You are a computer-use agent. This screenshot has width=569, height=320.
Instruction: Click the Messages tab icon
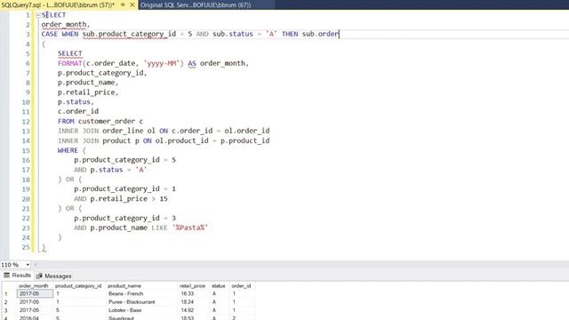point(39,276)
